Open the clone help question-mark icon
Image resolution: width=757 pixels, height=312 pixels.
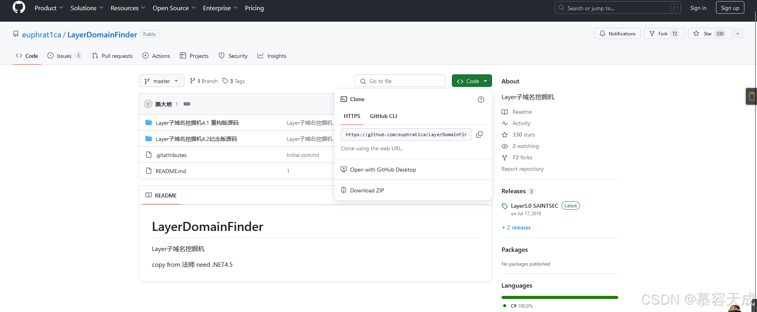(x=481, y=100)
